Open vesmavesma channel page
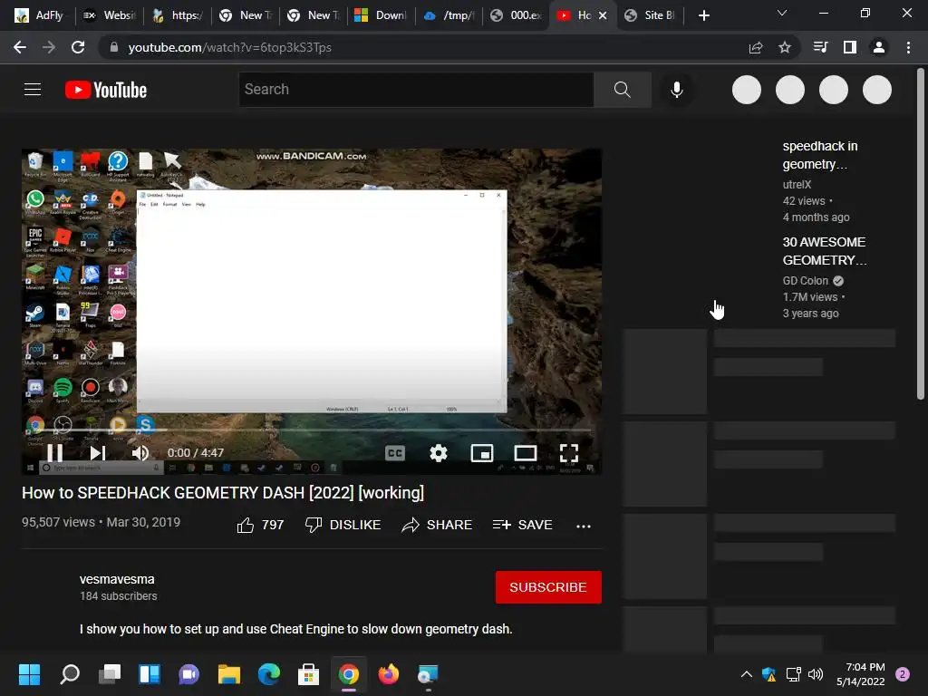The image size is (928, 696). pos(117,579)
